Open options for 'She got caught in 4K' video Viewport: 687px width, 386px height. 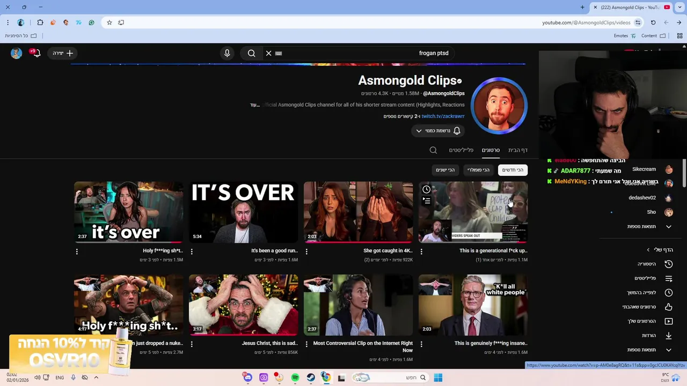point(306,251)
